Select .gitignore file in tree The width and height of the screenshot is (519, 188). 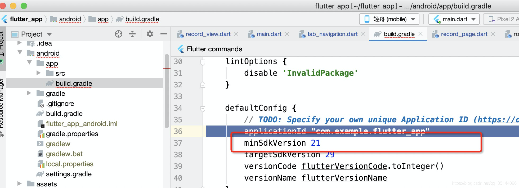tap(60, 104)
